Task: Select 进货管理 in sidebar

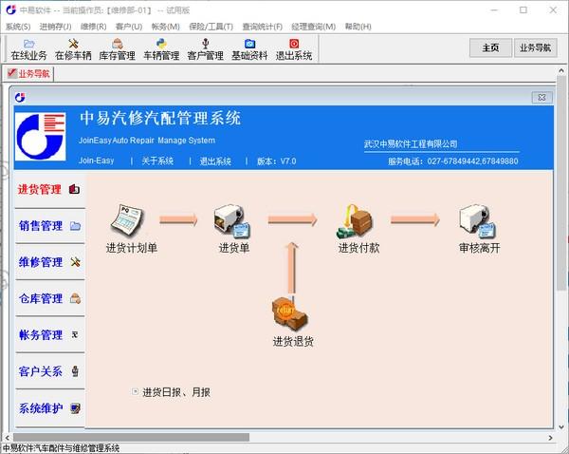Action: point(49,189)
